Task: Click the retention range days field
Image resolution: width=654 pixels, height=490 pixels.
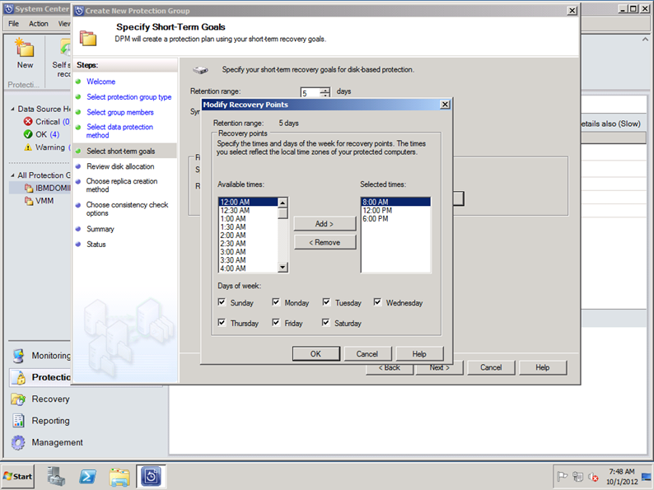Action: 311,92
